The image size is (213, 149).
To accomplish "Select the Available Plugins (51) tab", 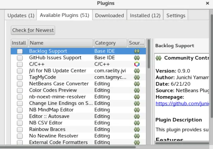I will coord(64,15).
